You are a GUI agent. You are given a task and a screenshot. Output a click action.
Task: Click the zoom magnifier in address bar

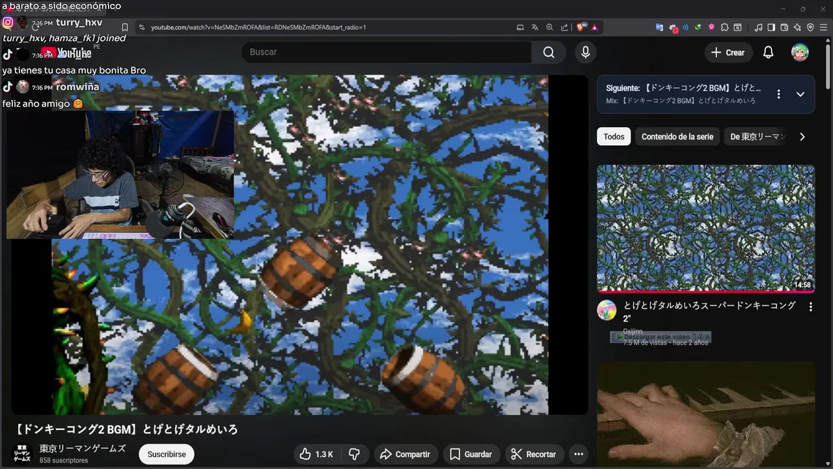550,27
